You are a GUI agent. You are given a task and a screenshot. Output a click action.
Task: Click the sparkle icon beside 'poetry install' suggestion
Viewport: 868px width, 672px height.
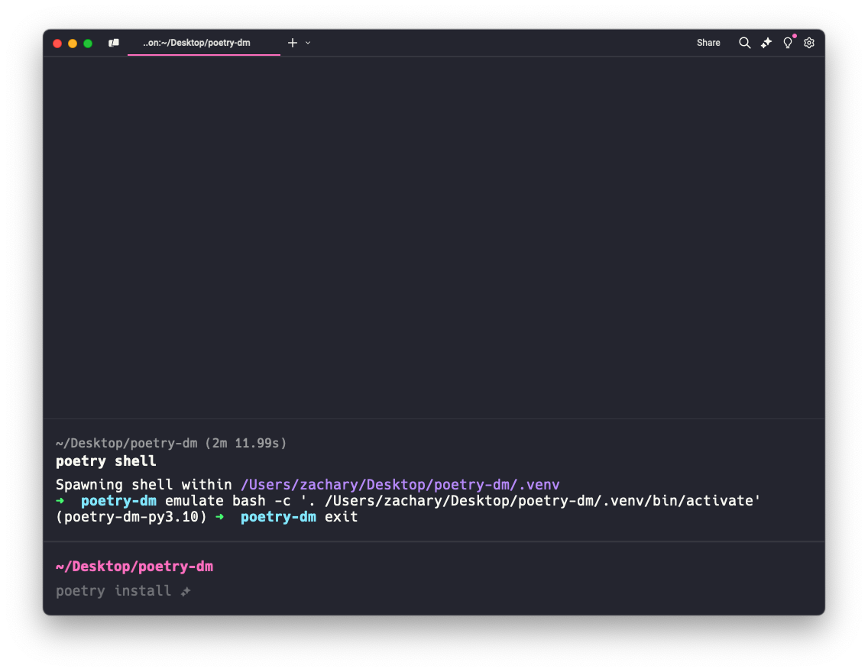click(186, 592)
